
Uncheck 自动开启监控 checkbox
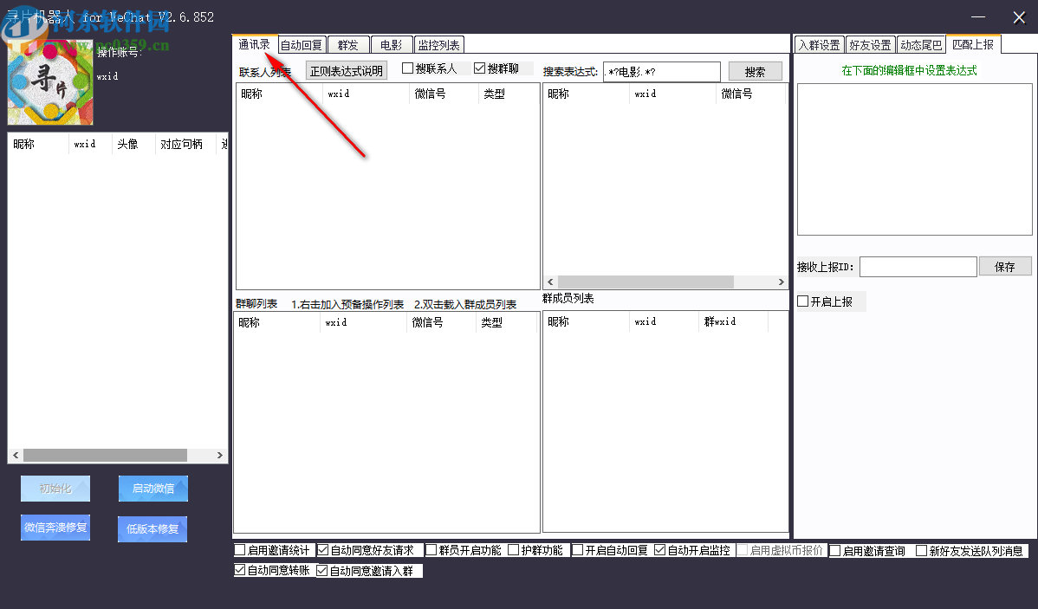pos(660,550)
